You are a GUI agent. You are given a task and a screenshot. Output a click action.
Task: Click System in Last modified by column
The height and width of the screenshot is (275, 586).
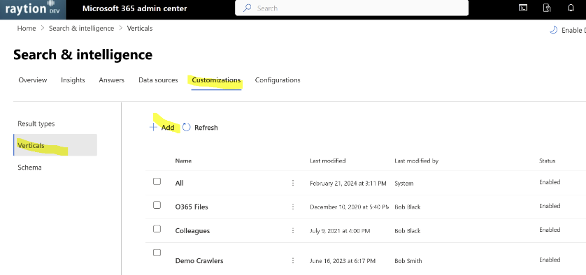point(404,183)
